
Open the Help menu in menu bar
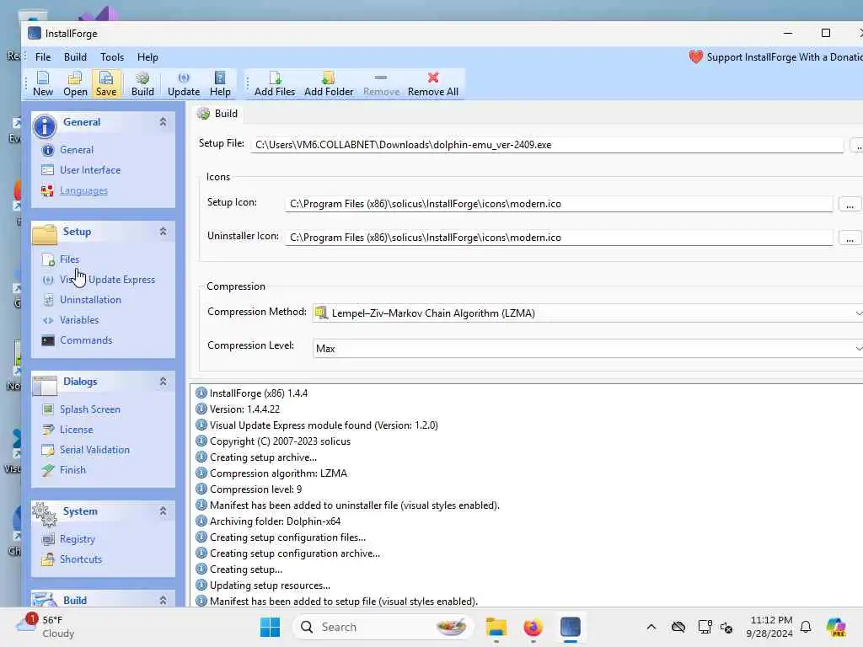[147, 57]
